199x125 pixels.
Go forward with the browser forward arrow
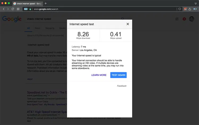(x=8, y=9)
